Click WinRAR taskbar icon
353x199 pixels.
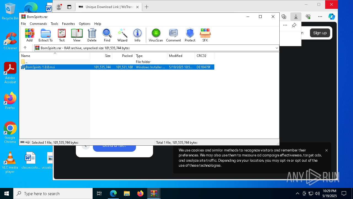(154, 193)
